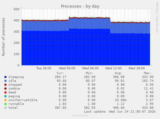Click the 100 y-axis tick label

(16, 54)
